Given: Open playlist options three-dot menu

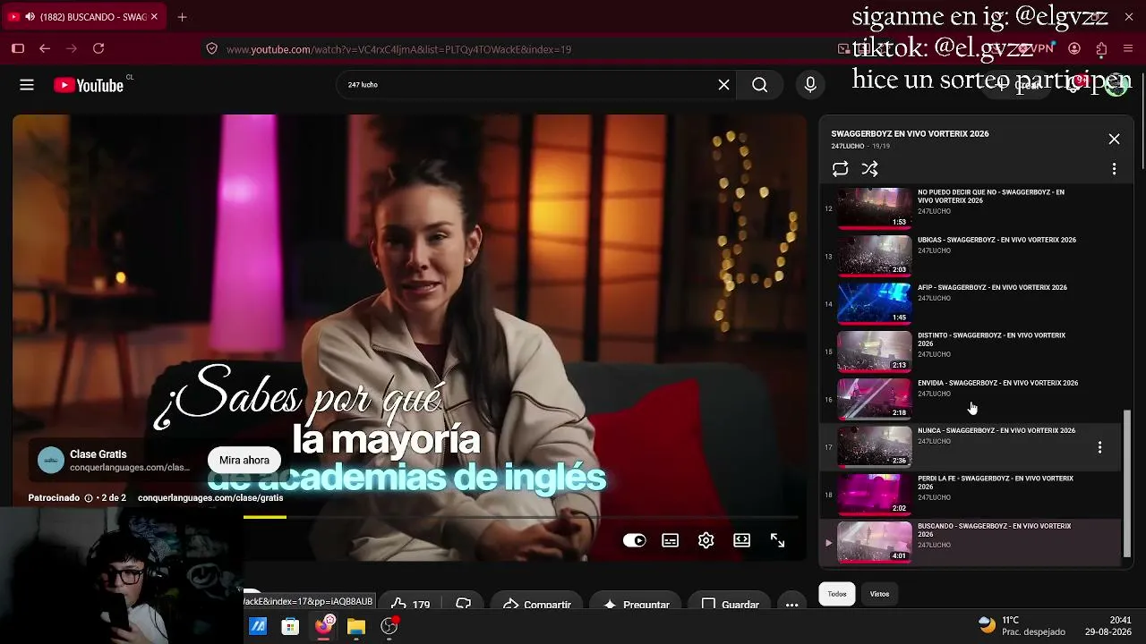Looking at the screenshot, I should coord(1114,168).
